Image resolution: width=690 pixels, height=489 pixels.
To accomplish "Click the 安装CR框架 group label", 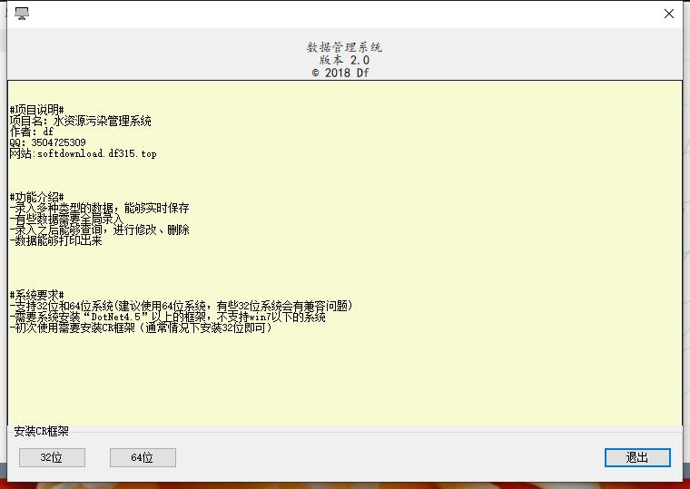I will 41,432.
